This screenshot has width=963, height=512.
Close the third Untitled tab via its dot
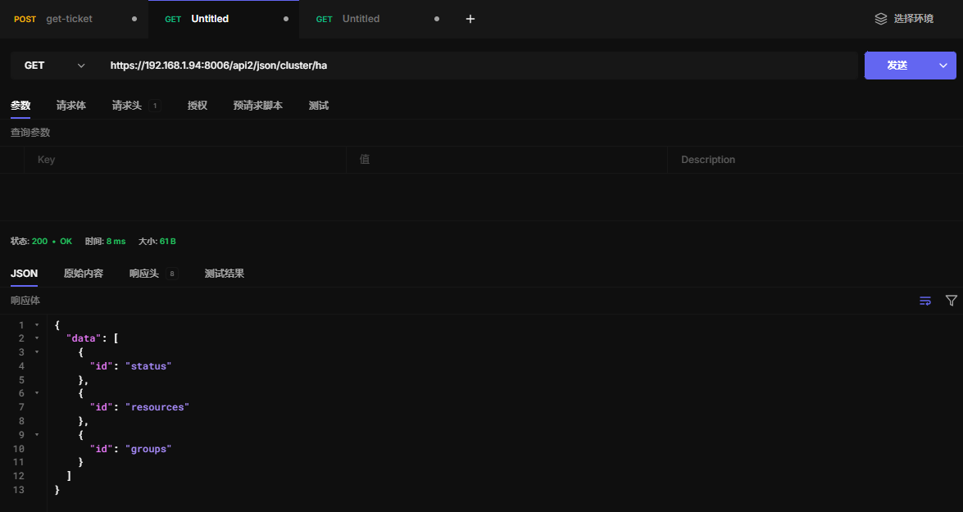click(436, 19)
